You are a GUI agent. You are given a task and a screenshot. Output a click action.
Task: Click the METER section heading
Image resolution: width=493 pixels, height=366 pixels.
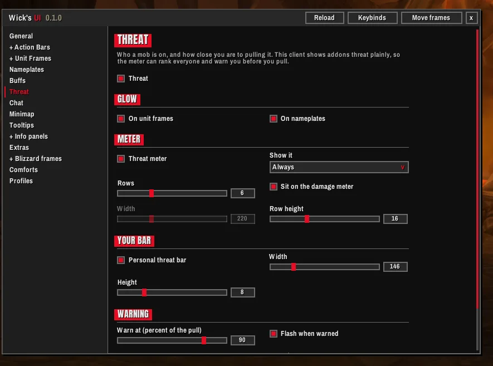129,139
